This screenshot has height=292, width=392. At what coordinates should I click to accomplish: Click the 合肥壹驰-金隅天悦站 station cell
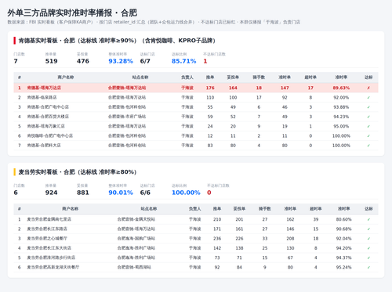136,219
